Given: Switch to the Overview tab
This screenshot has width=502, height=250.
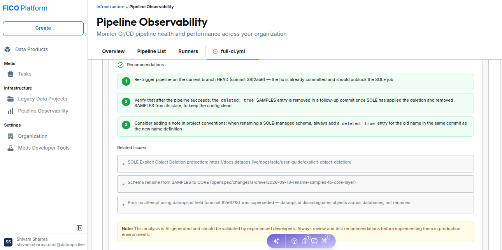Looking at the screenshot, I should (x=113, y=51).
